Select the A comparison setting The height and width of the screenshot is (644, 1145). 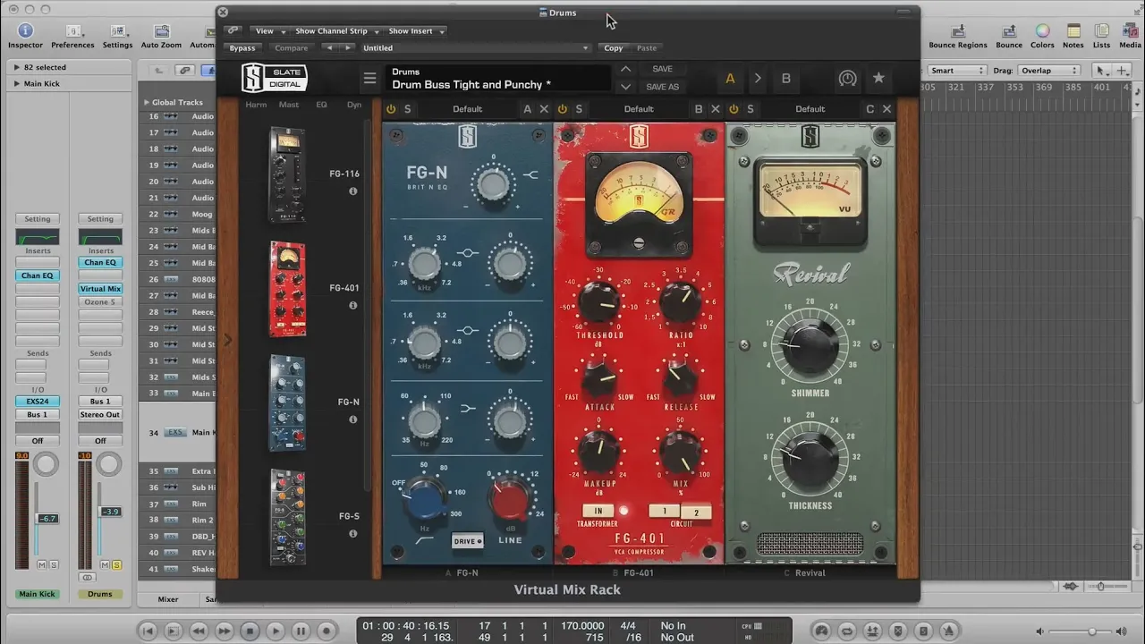730,79
